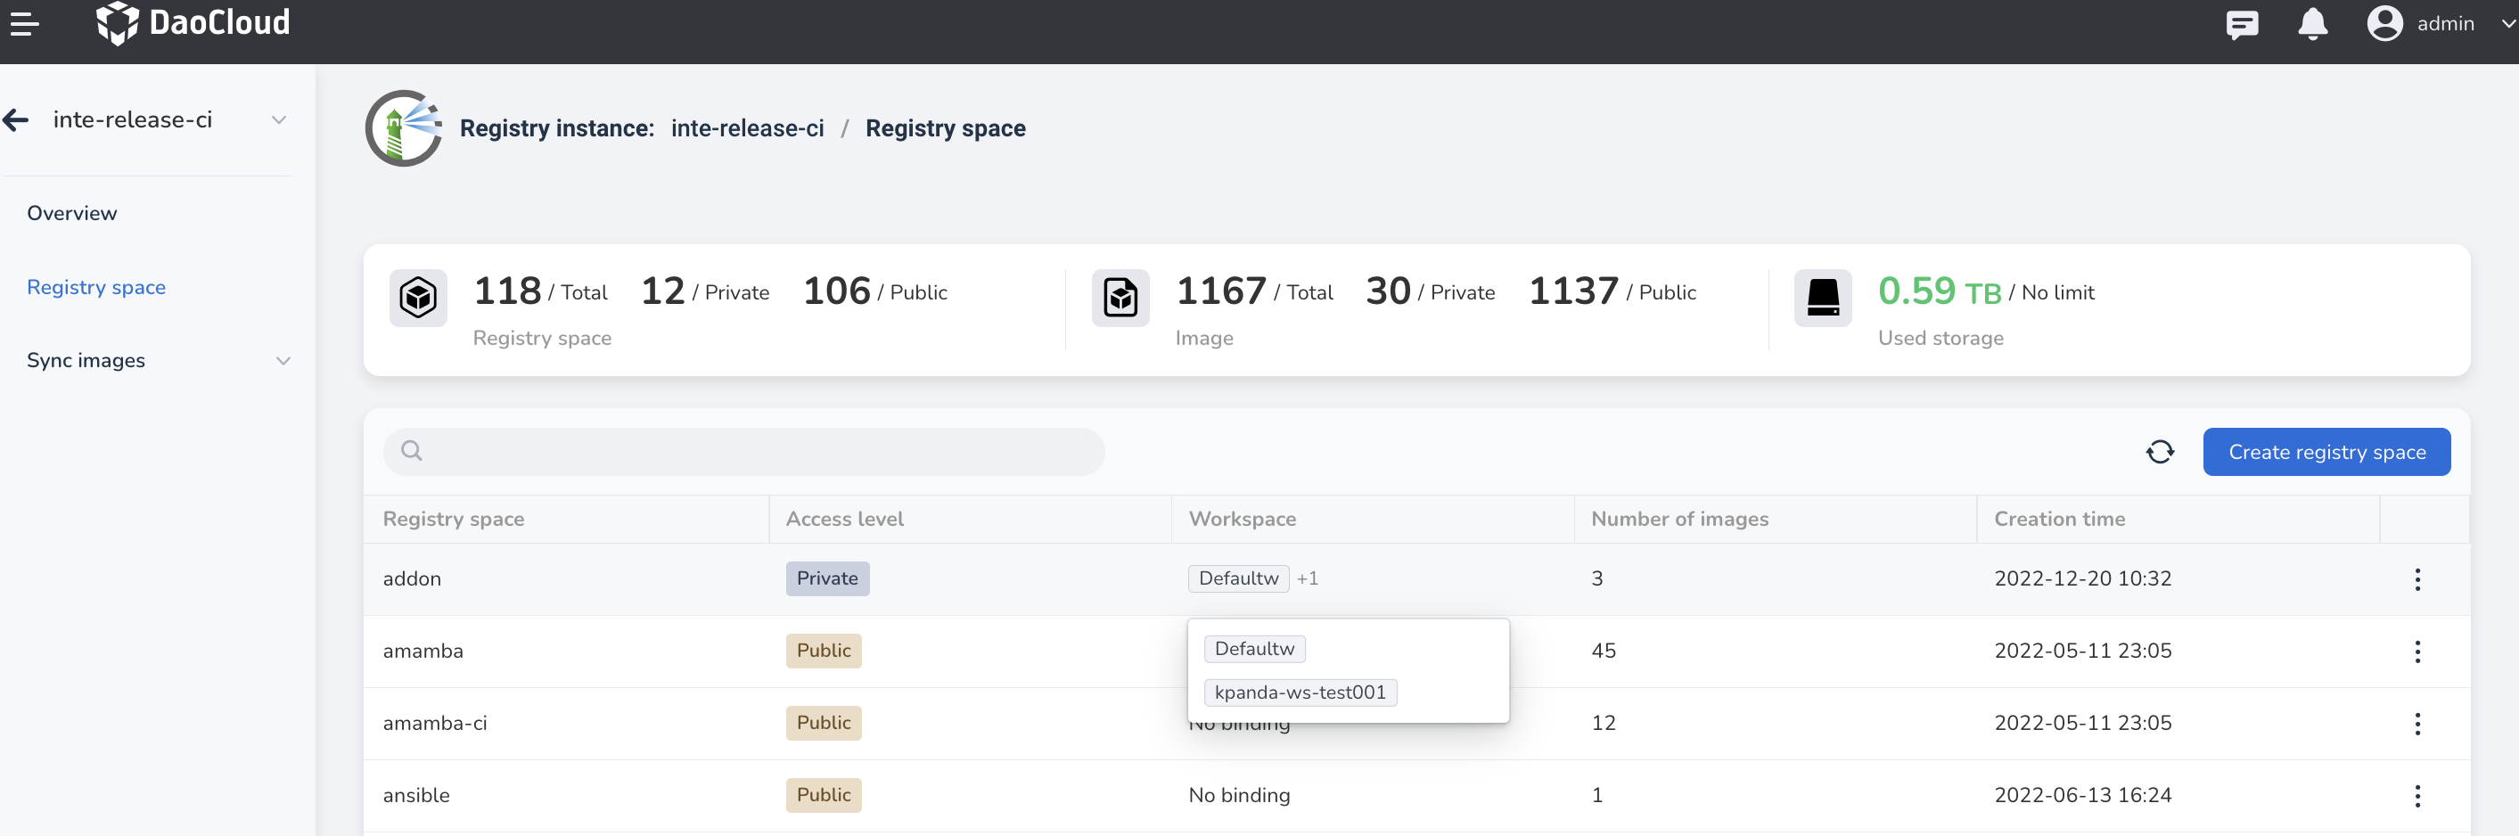Open the notifications bell
Image resolution: width=2519 pixels, height=836 pixels.
pos(2311,23)
